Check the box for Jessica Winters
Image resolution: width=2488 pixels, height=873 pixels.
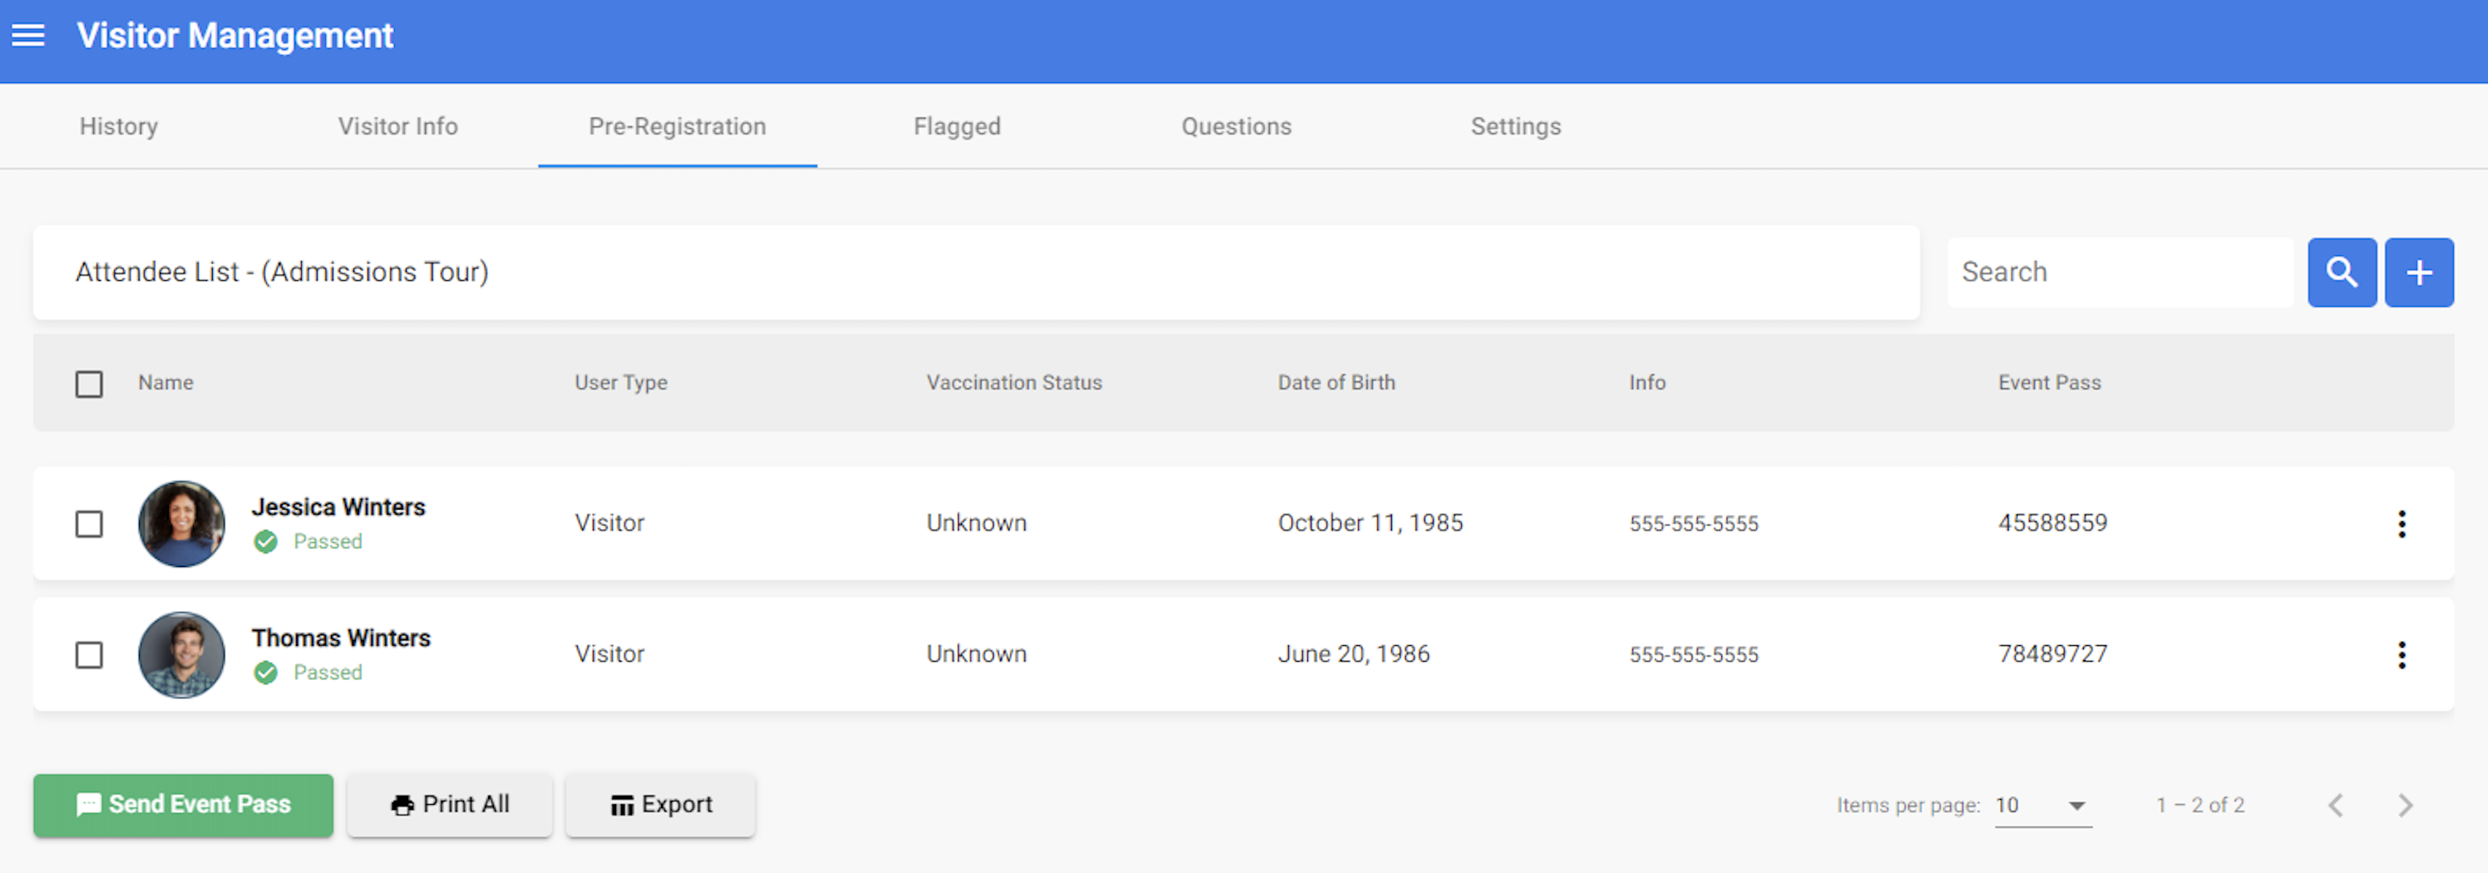(89, 525)
